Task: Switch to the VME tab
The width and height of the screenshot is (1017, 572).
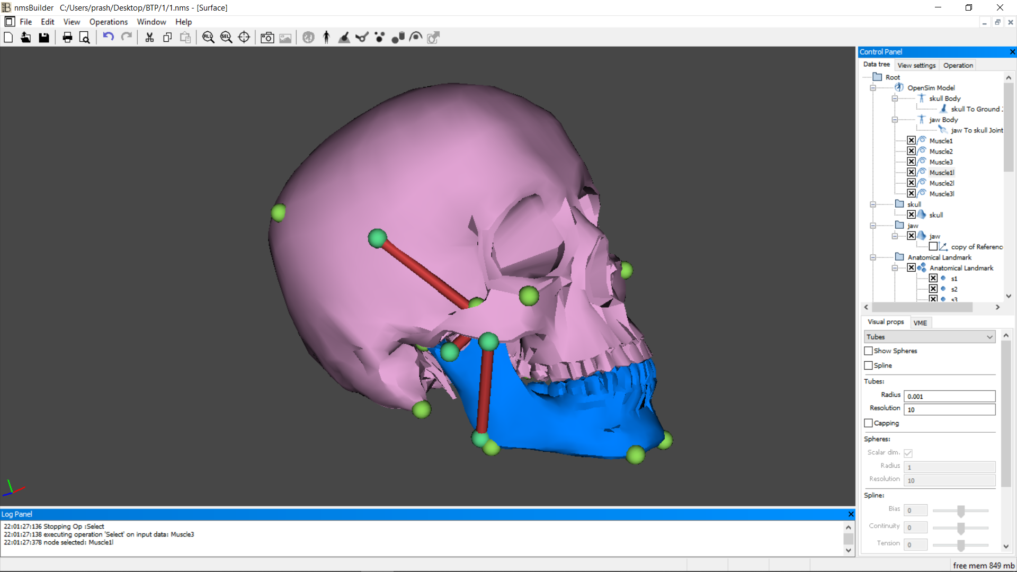Action: (x=920, y=323)
